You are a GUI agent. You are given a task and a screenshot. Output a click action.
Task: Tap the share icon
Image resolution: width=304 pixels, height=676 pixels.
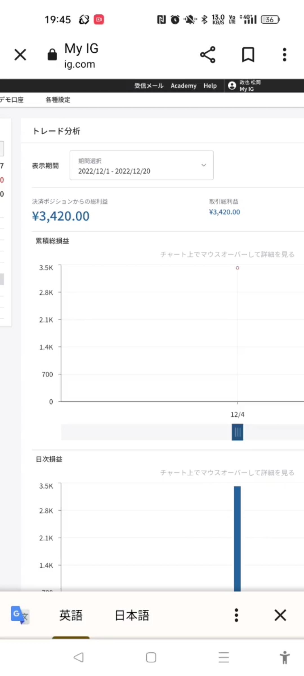pos(208,55)
